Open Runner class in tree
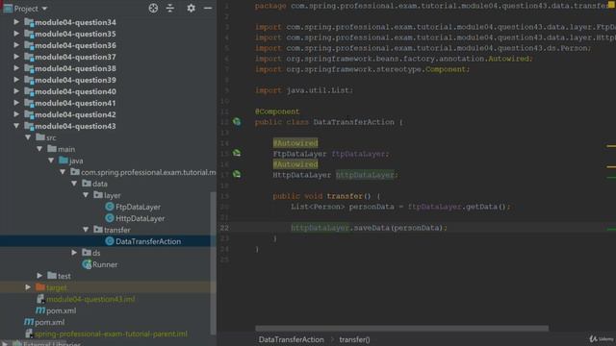The width and height of the screenshot is (616, 346). point(105,264)
